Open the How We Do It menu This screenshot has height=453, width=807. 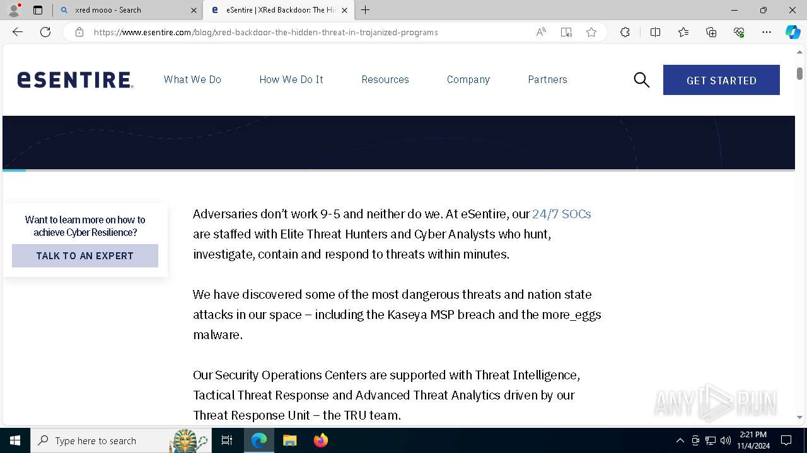[291, 79]
